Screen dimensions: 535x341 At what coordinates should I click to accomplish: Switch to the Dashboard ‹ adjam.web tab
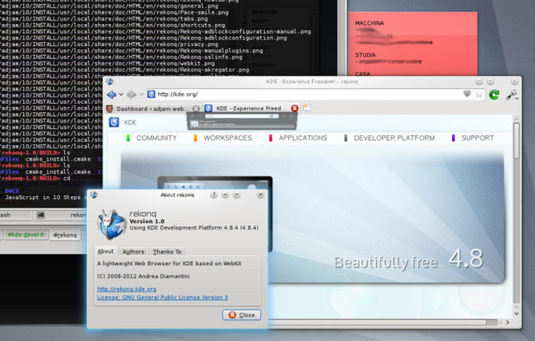click(x=152, y=109)
